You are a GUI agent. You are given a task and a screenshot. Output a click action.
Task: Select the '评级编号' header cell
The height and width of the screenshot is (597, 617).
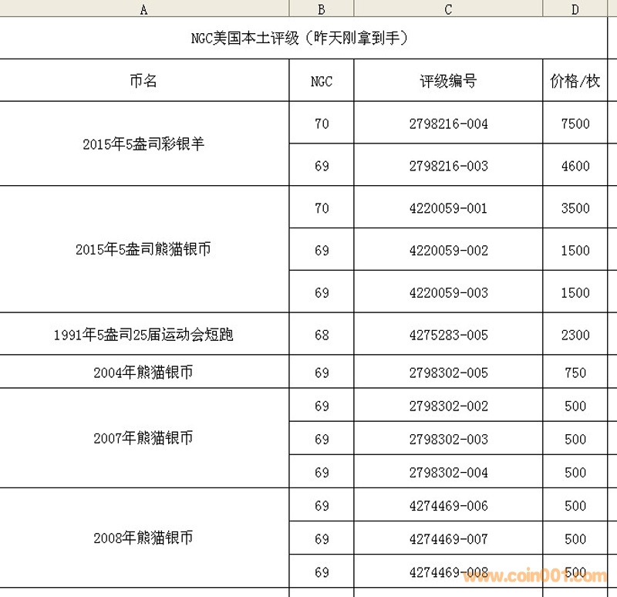(448, 80)
